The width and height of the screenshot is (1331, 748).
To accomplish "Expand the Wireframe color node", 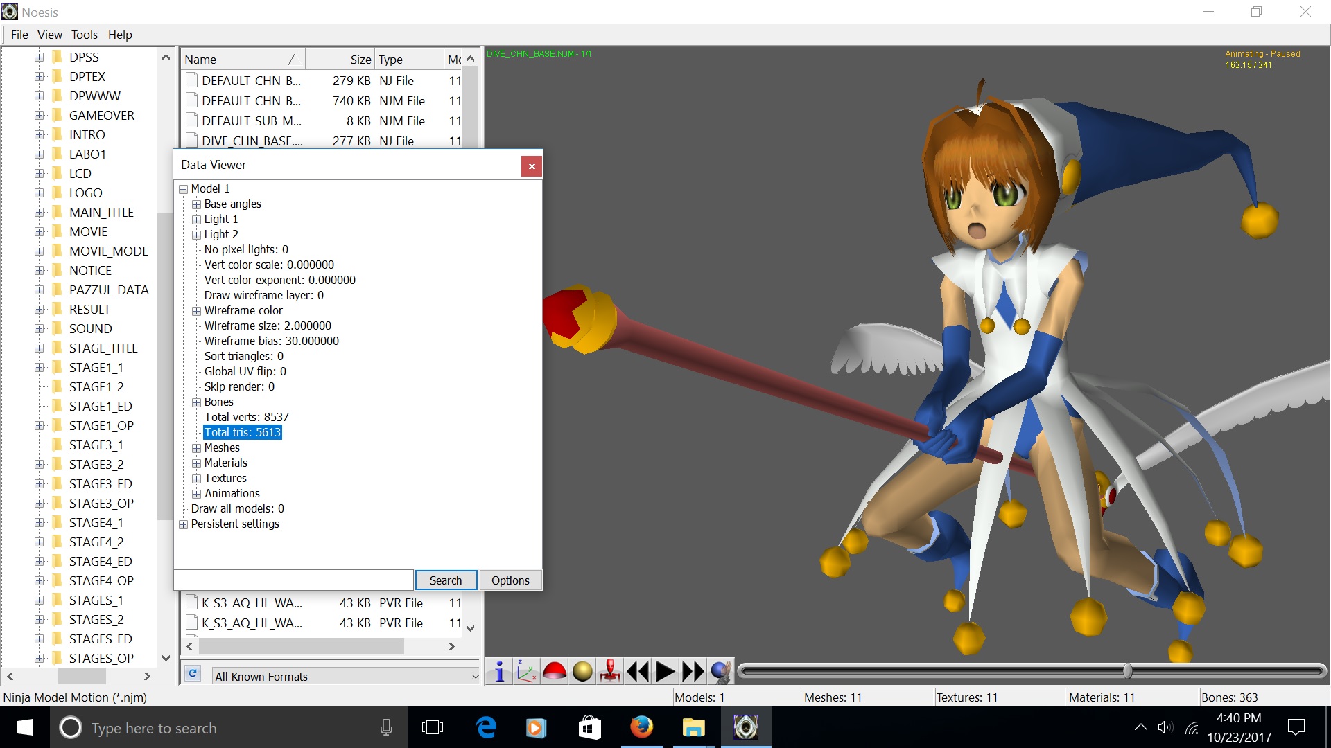I will pos(197,311).
